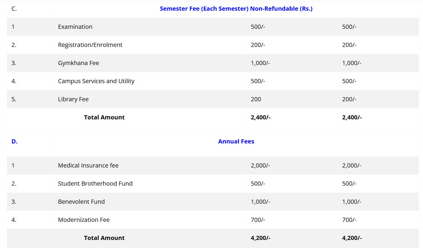Select serial number 2. beside Student Brotherhood Fund
Screen dimensions: 423x248
tap(14, 184)
